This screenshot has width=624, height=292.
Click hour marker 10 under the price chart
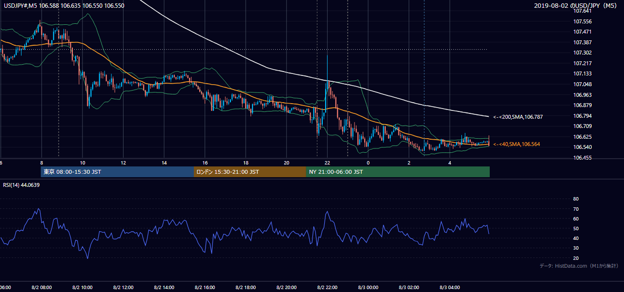point(83,163)
